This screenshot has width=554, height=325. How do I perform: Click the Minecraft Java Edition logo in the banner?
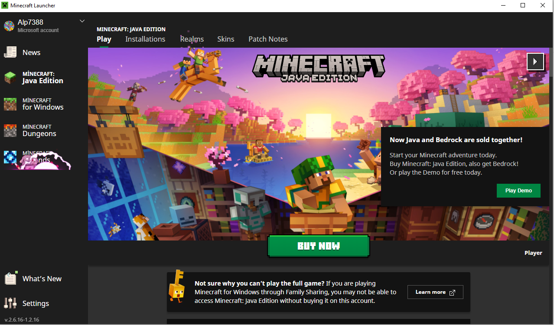[319, 68]
